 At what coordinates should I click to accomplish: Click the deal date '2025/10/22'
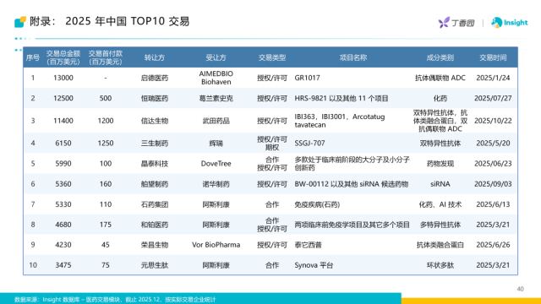click(x=493, y=121)
